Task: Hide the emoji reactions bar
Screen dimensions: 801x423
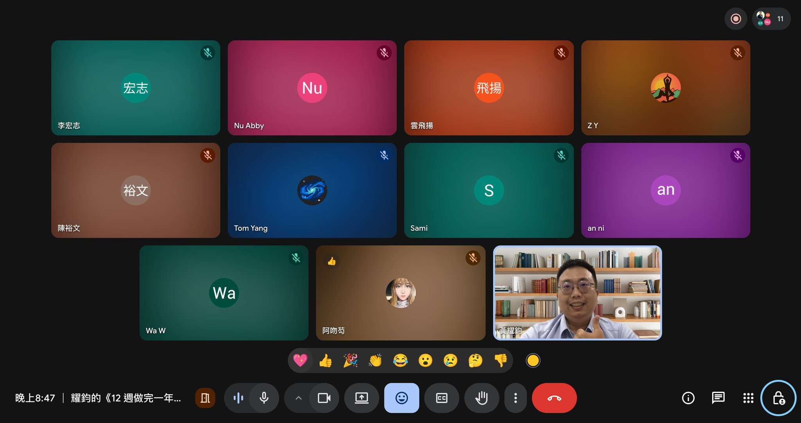Action: [401, 398]
